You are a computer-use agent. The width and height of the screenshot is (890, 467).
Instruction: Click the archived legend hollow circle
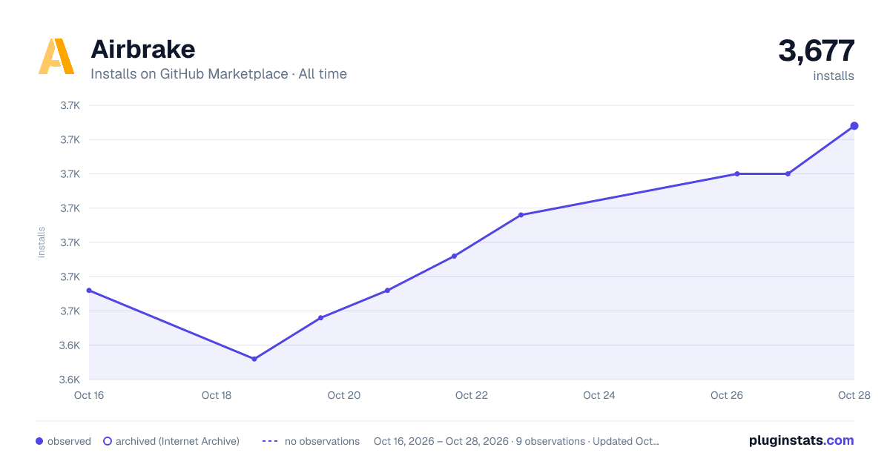tap(107, 441)
